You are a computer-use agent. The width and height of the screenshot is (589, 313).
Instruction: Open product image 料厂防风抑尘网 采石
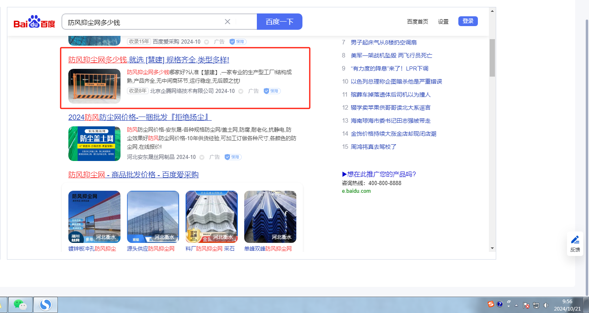[x=212, y=217]
